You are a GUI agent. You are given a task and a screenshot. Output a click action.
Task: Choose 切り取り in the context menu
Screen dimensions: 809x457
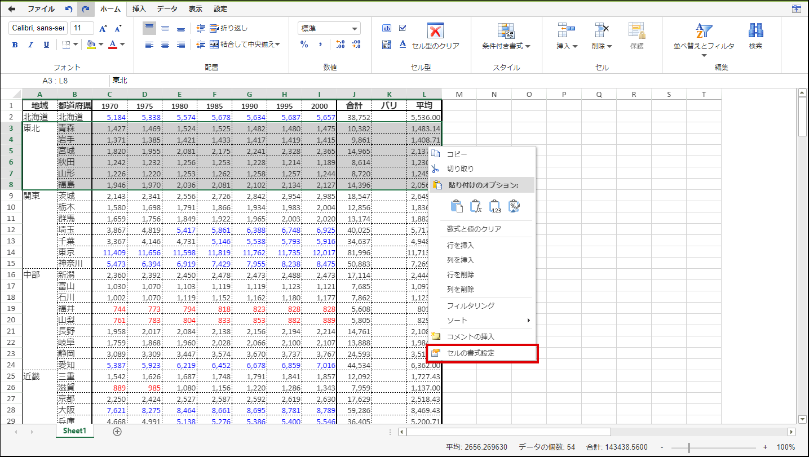click(481, 168)
